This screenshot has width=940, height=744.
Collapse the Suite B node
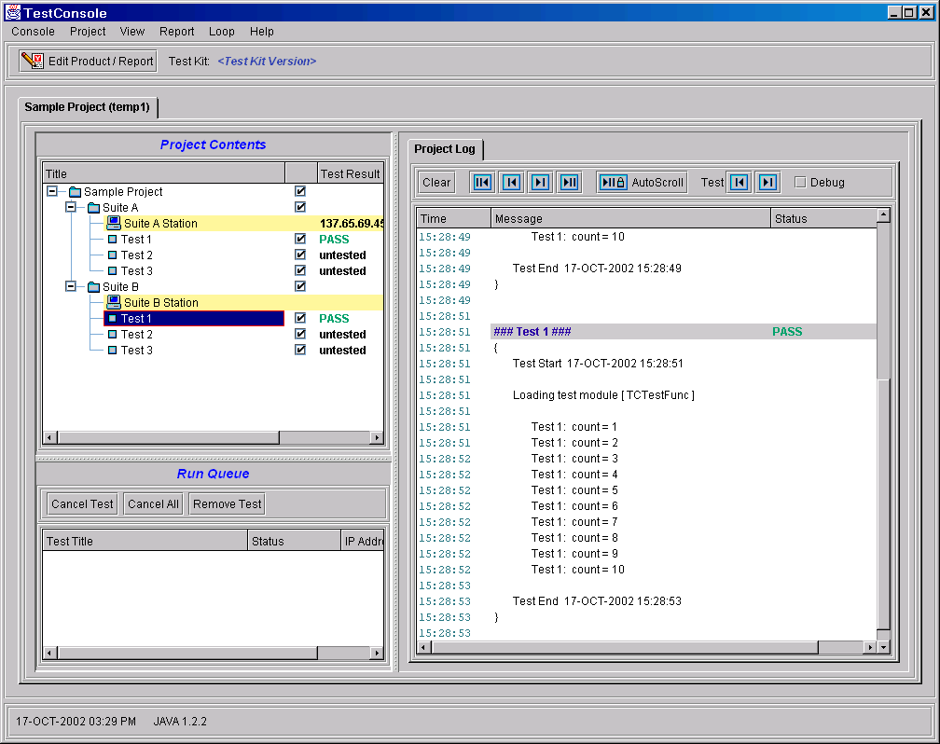pos(71,287)
